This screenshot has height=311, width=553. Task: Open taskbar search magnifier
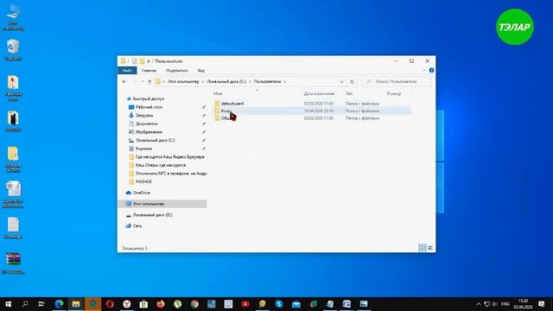[x=25, y=303]
